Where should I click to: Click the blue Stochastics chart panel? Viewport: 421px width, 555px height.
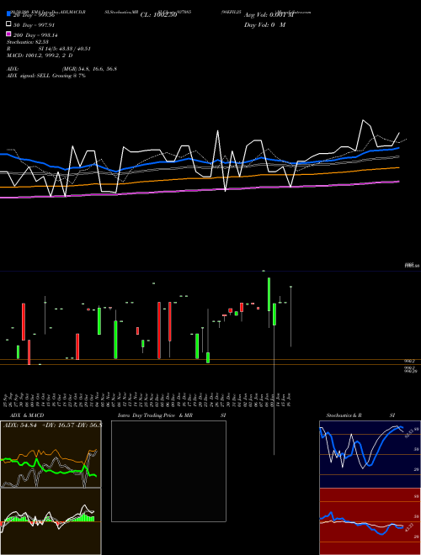click(x=370, y=454)
